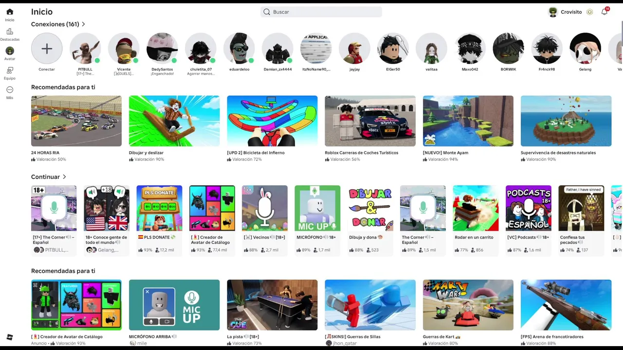This screenshot has height=350, width=623.
Task: Open the Inicio home sidebar icon
Action: pyautogui.click(x=10, y=12)
